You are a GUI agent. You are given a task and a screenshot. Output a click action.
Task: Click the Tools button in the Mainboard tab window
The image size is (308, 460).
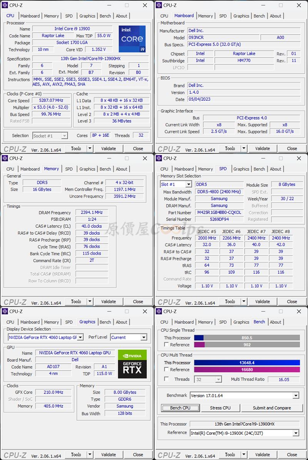[230, 148]
